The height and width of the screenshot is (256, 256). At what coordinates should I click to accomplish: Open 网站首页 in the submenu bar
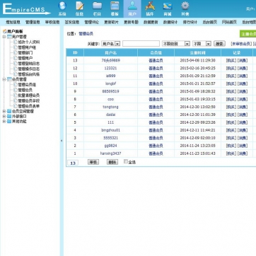pyautogui.click(x=229, y=22)
